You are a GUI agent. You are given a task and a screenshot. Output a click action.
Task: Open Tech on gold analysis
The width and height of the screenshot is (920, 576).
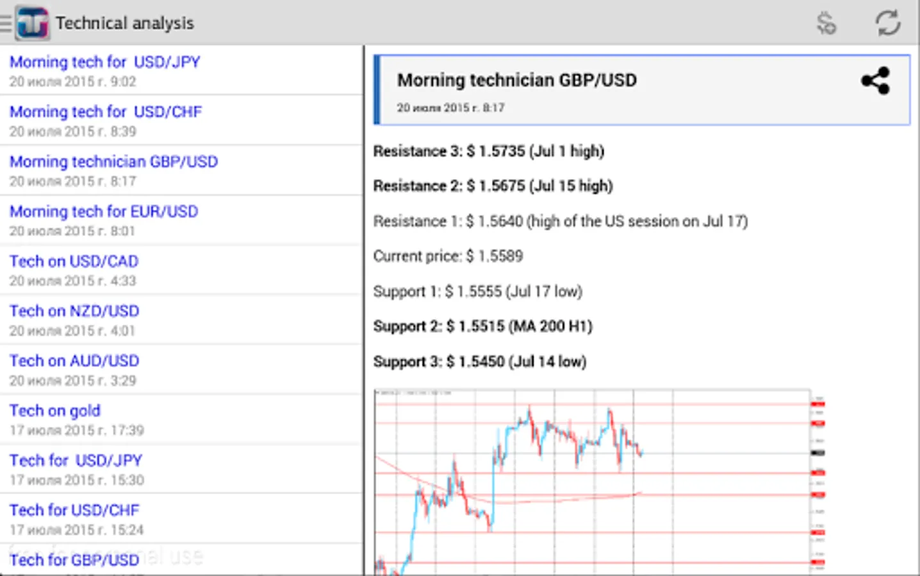pos(55,412)
